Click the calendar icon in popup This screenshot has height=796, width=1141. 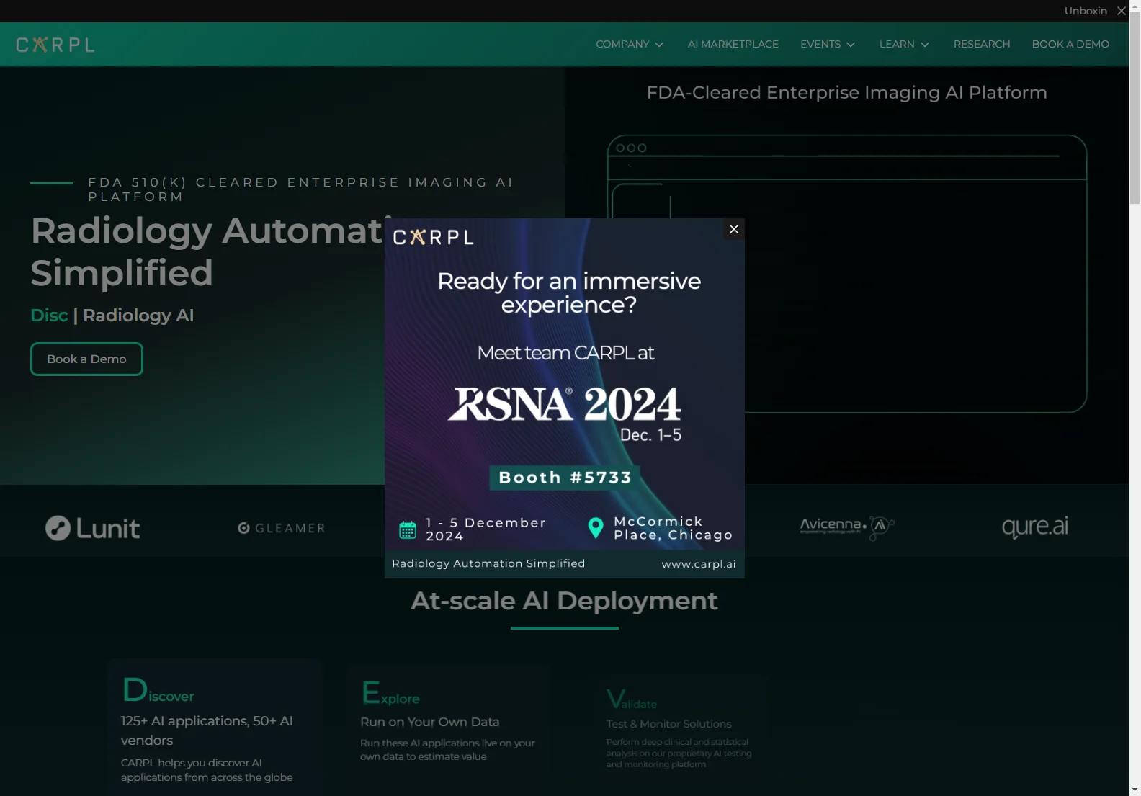point(408,529)
